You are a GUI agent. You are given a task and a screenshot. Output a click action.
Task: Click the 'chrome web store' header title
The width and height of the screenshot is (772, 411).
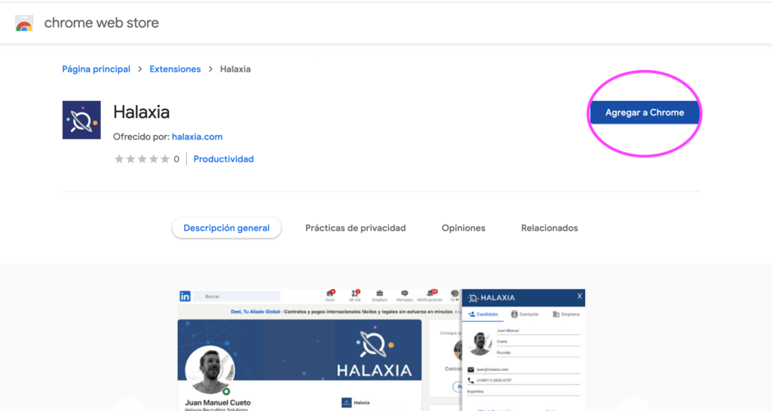tap(102, 23)
